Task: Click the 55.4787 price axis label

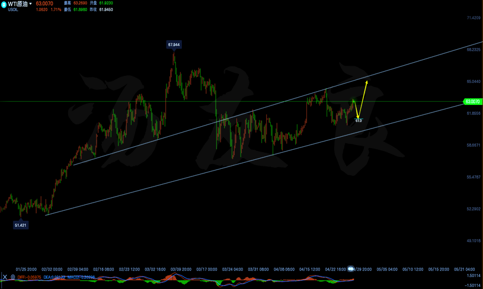Action: (x=474, y=177)
